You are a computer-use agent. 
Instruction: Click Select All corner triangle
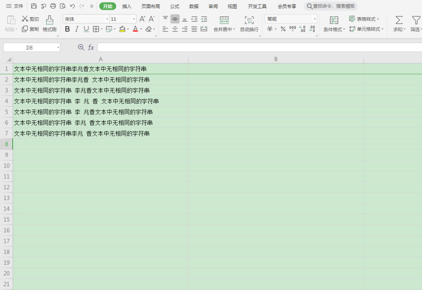pyautogui.click(x=8, y=59)
